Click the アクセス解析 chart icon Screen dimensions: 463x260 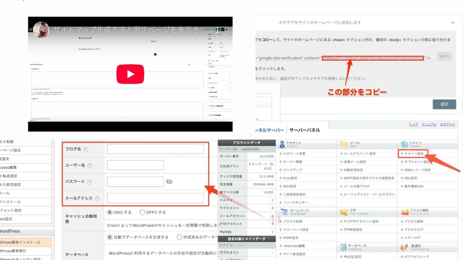pyautogui.click(x=405, y=212)
